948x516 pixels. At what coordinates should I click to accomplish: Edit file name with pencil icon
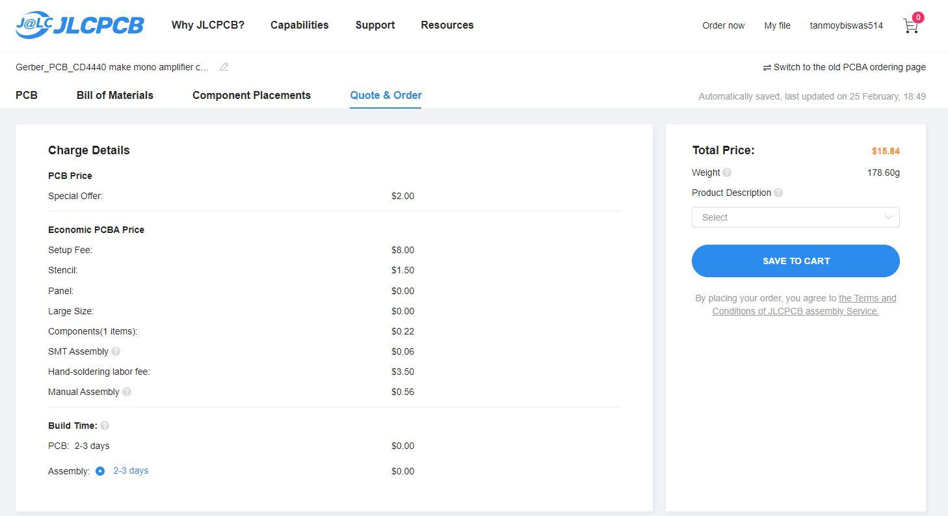click(x=224, y=67)
